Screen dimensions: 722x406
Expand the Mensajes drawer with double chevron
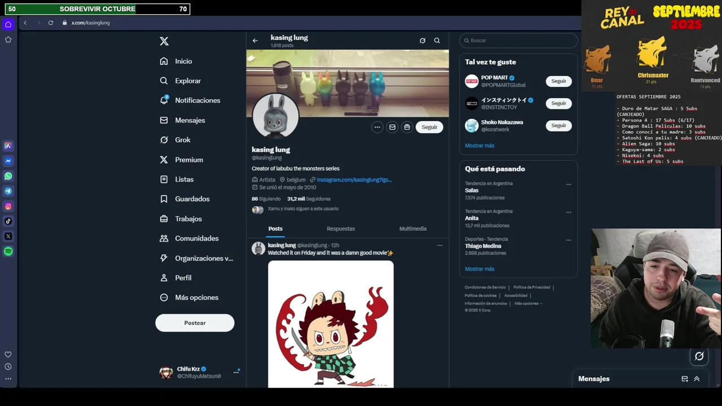697,379
